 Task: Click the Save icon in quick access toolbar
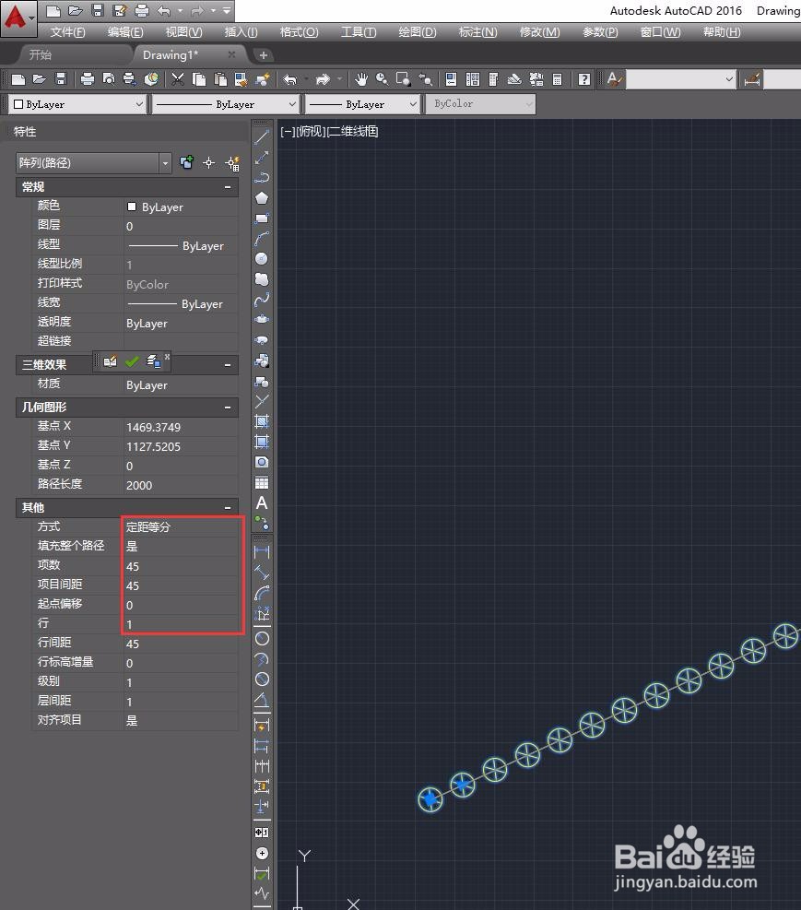click(98, 10)
